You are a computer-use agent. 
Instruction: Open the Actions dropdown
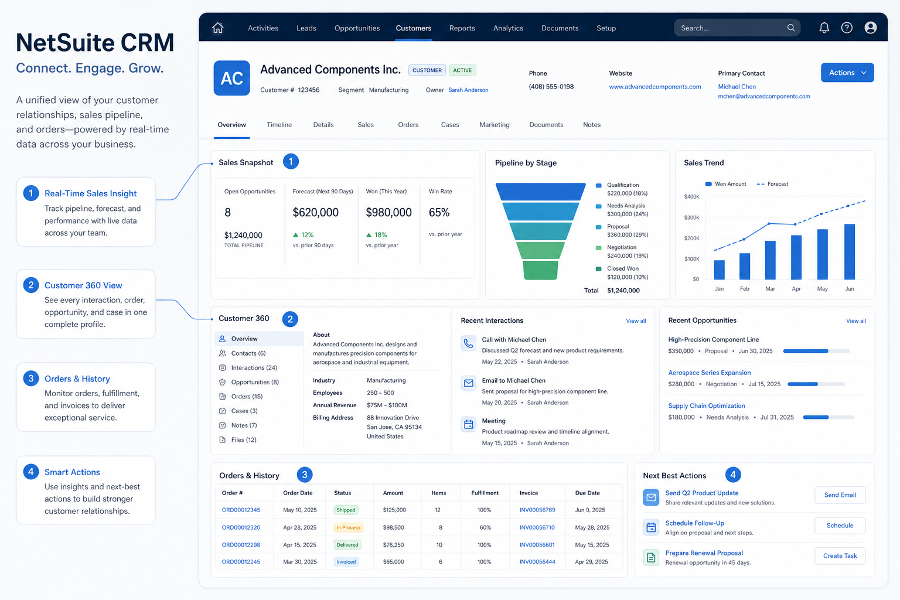coord(847,73)
